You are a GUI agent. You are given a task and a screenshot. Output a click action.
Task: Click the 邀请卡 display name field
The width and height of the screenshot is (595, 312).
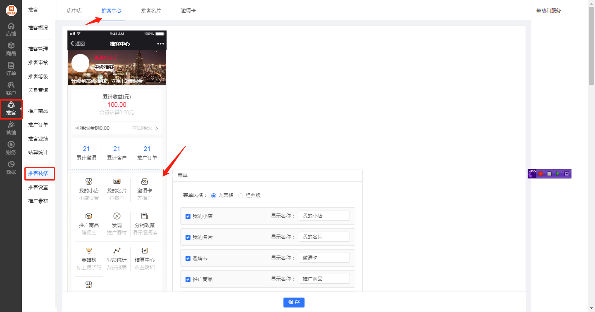324,258
